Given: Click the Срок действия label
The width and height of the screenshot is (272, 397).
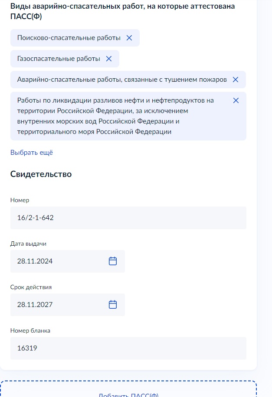Looking at the screenshot, I should [31, 287].
